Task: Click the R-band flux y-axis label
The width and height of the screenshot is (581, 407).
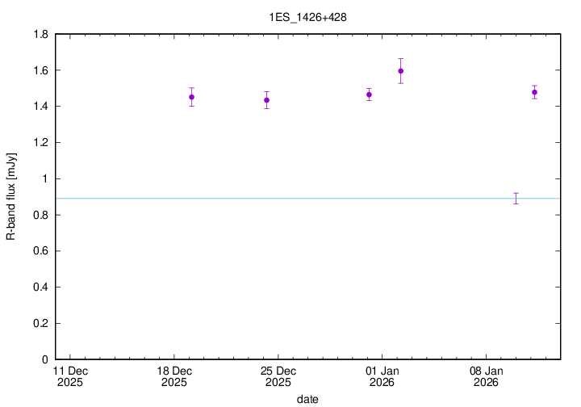Action: [10, 196]
